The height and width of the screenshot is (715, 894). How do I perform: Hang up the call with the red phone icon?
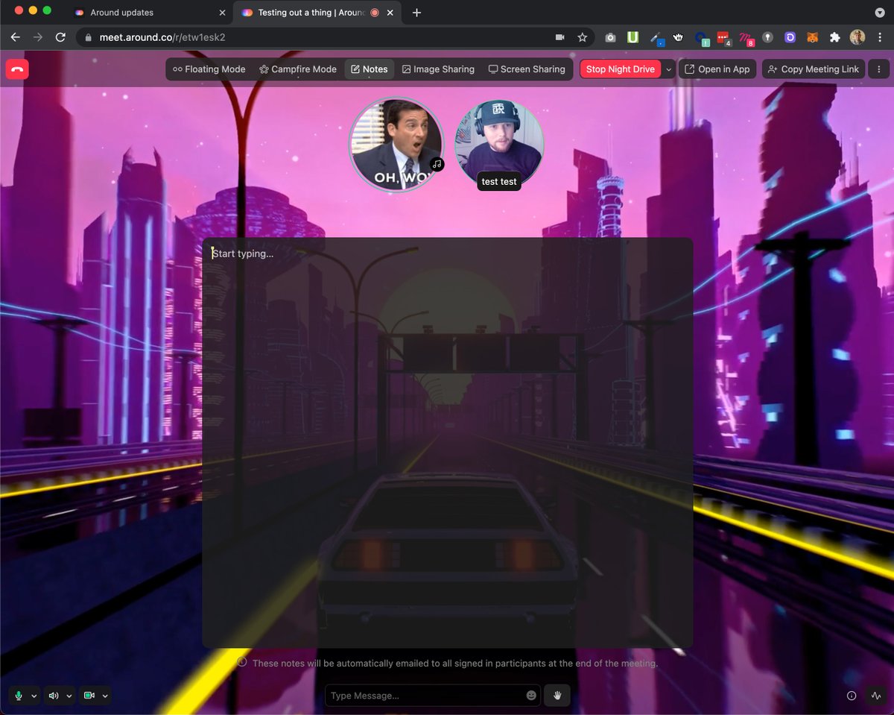[16, 69]
